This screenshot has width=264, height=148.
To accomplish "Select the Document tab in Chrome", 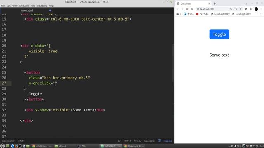I will [x=193, y=4].
